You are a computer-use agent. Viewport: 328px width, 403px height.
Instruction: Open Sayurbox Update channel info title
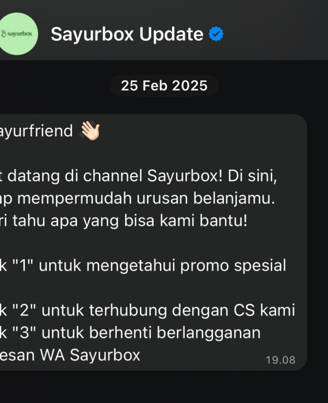coord(127,34)
